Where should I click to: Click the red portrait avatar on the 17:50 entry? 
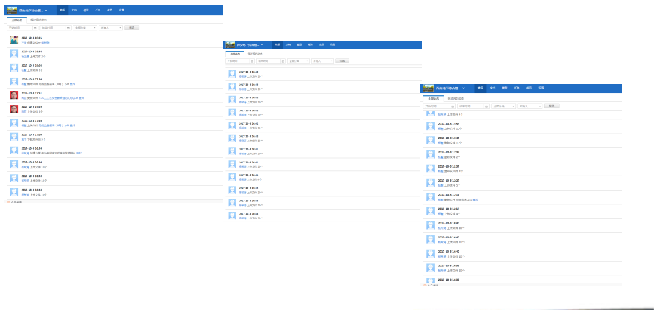click(x=14, y=109)
